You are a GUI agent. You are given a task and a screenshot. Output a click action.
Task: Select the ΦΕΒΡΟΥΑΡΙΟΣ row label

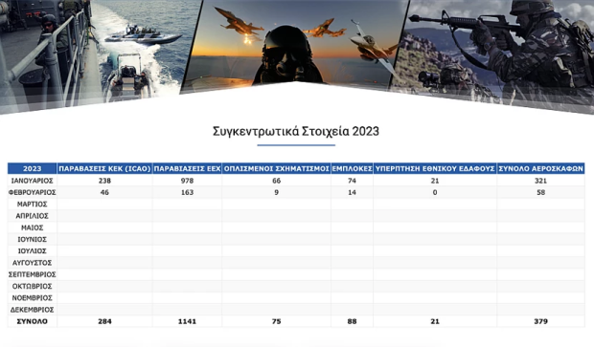coord(33,192)
